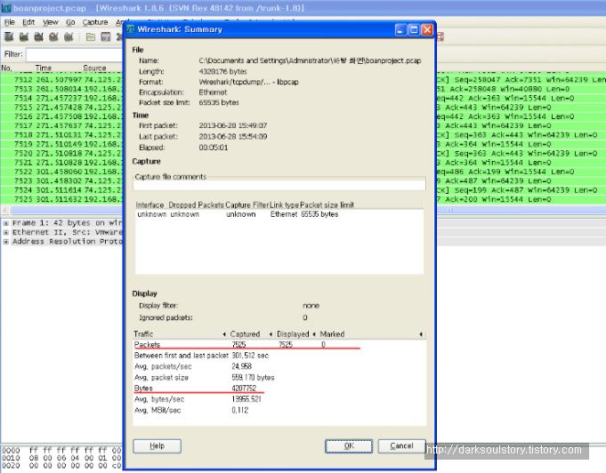Sort packets by the No. column

coord(6,68)
